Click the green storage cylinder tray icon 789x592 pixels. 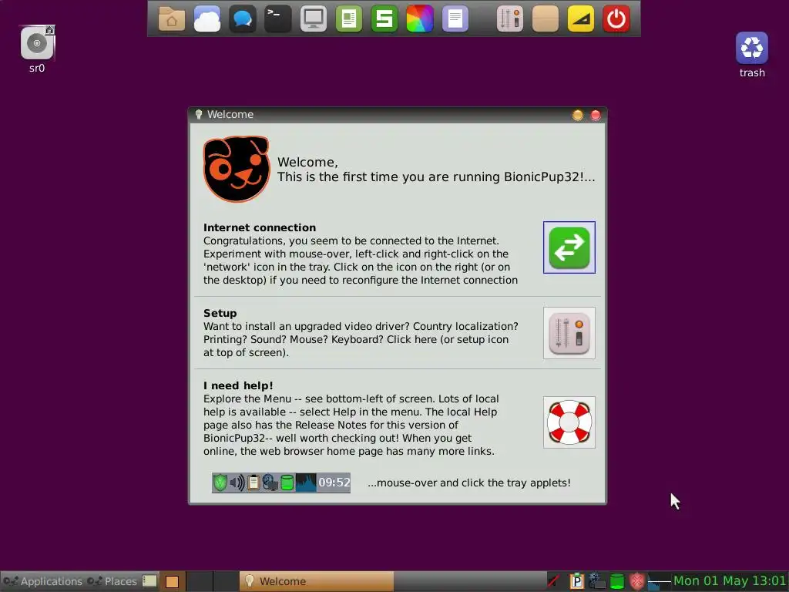617,581
